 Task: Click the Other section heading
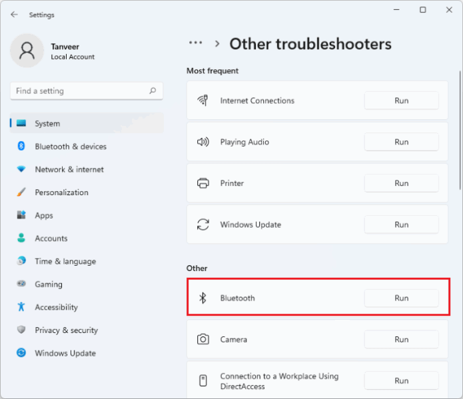coord(197,268)
